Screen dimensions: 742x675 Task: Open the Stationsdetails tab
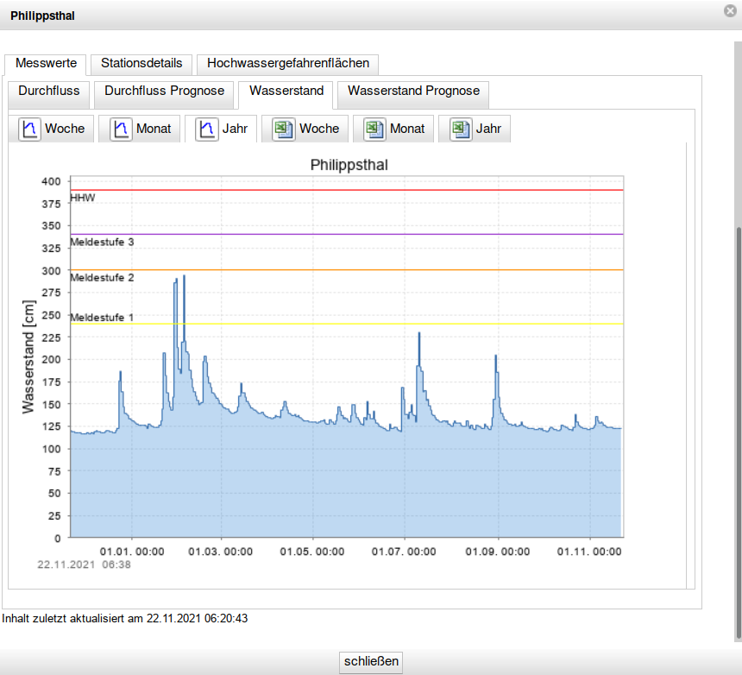tap(141, 63)
